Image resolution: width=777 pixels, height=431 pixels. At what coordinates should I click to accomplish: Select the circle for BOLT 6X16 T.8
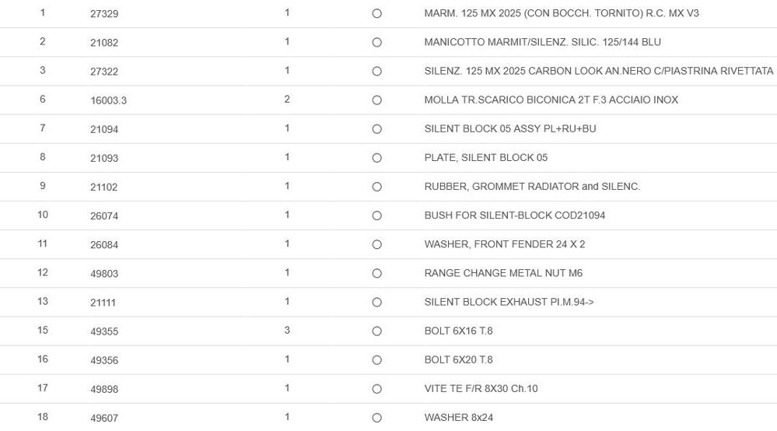(x=376, y=331)
